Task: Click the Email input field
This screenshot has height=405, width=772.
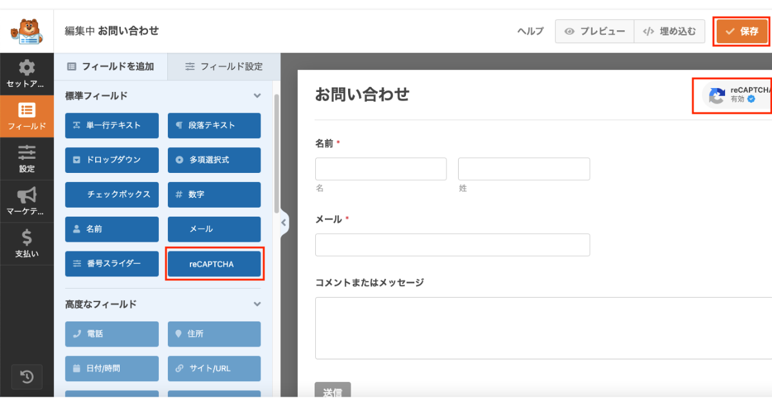Action: click(452, 245)
